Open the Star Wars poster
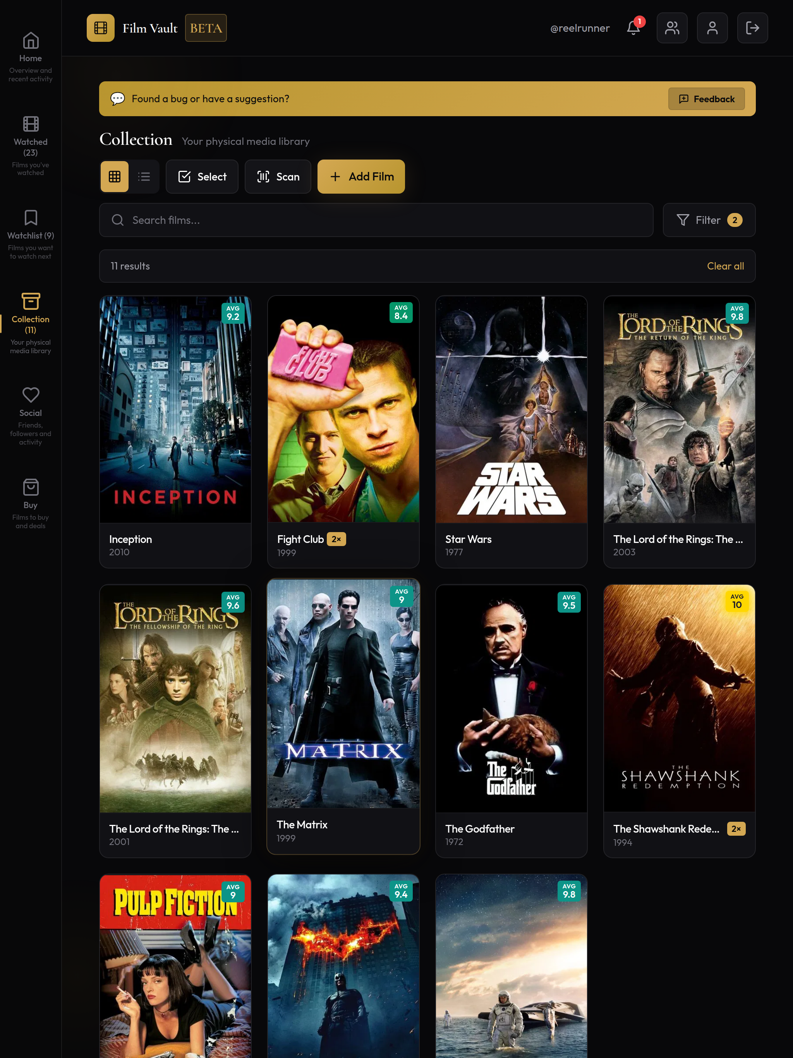 (511, 409)
